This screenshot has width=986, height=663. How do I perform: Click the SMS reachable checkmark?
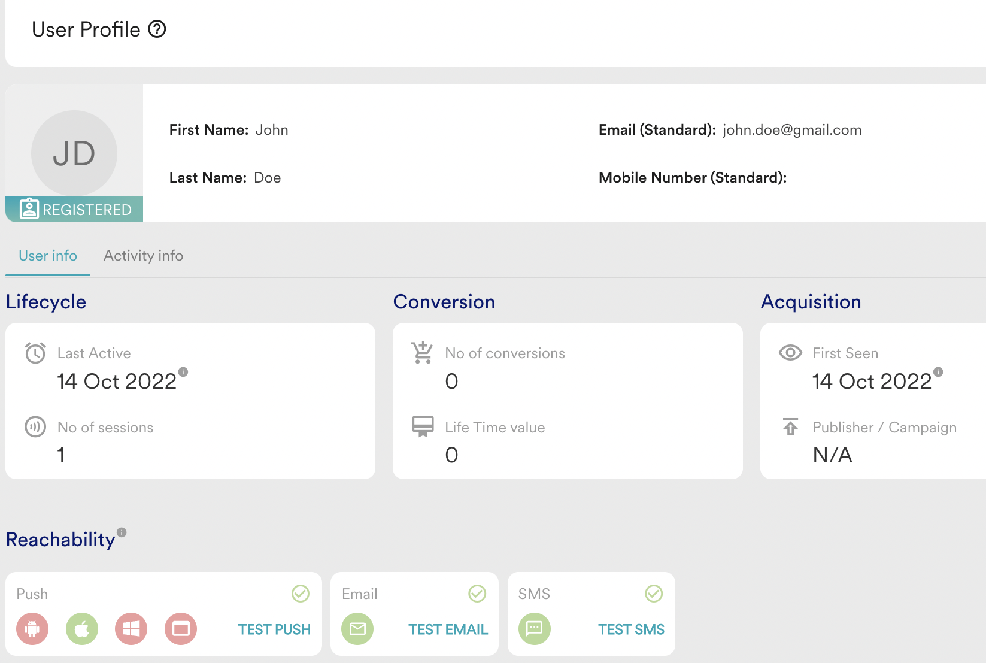(x=654, y=594)
